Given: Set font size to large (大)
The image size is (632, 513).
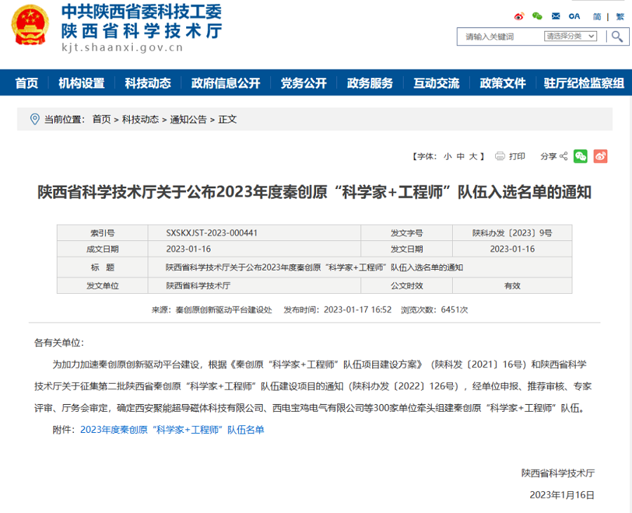Looking at the screenshot, I should pos(473,157).
